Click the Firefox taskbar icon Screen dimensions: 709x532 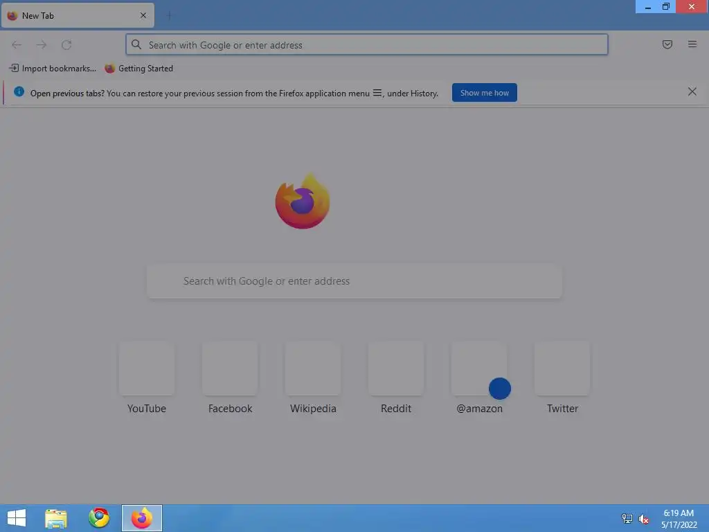[x=141, y=518]
